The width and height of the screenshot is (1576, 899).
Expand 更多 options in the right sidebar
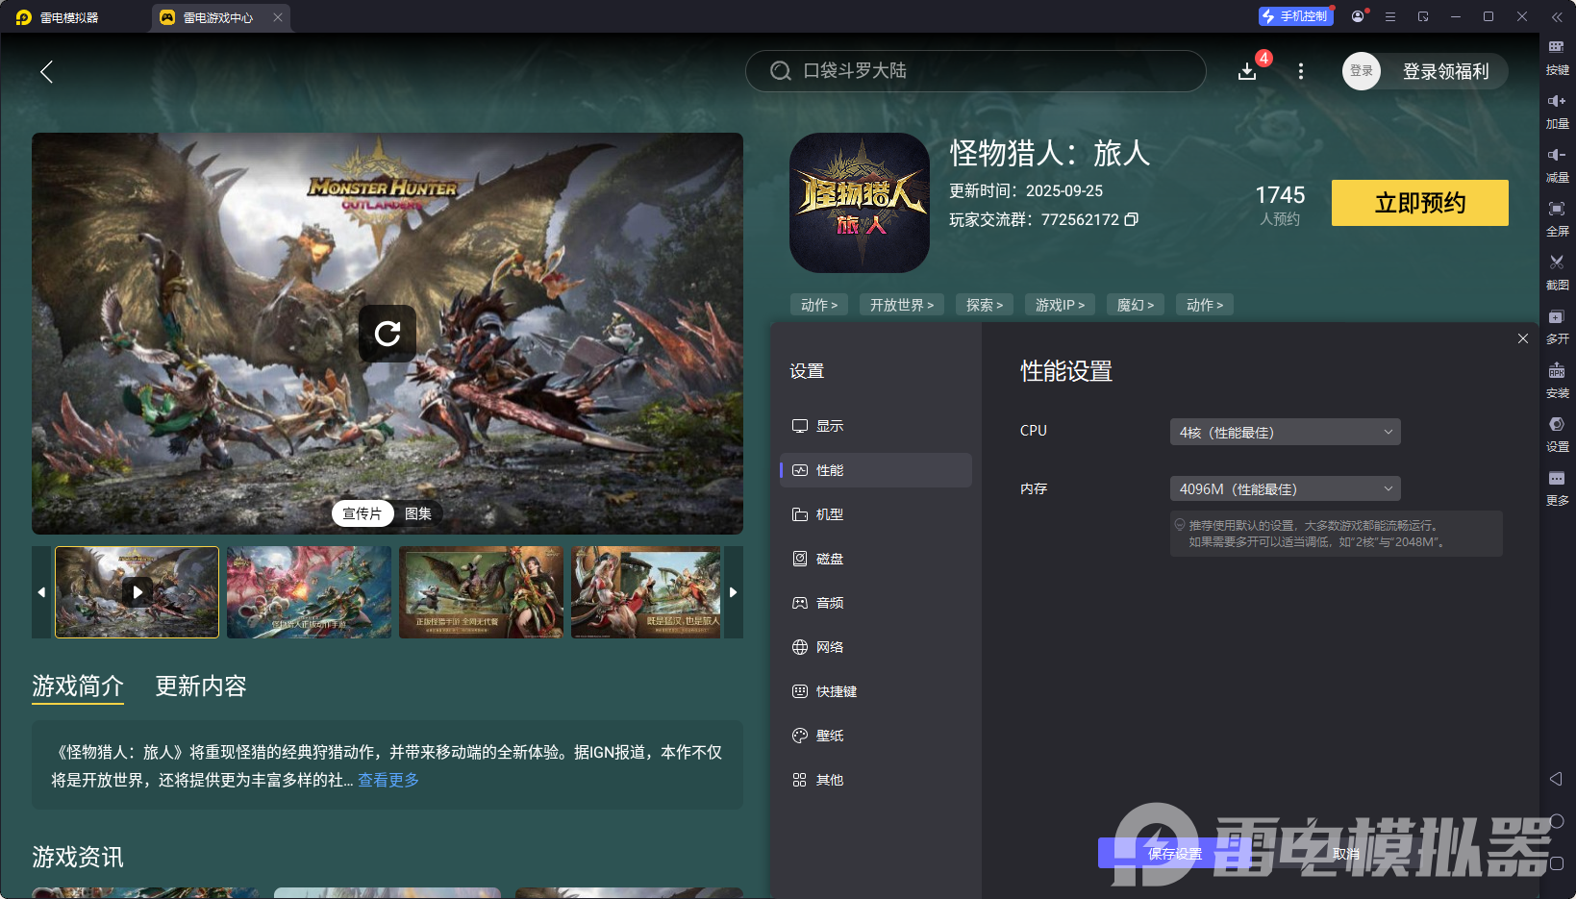[1558, 487]
